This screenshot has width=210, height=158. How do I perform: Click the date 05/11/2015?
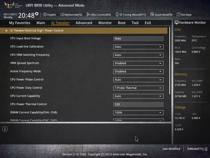pos(10,14)
